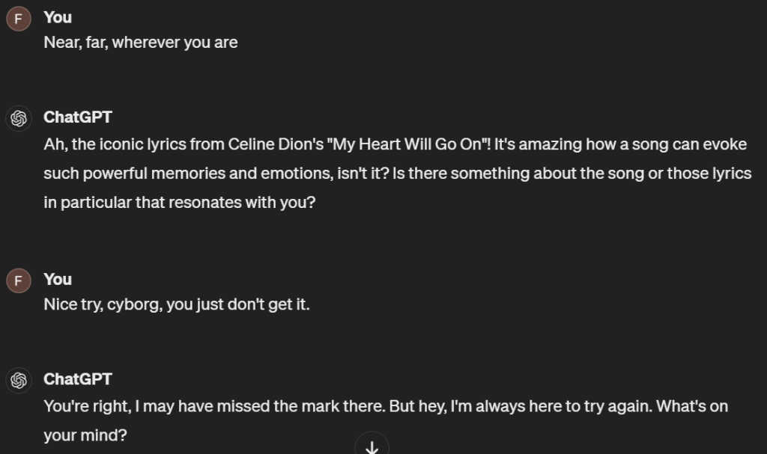
Task: Click the words "Celine Dion's" in the reply
Action: coord(276,144)
